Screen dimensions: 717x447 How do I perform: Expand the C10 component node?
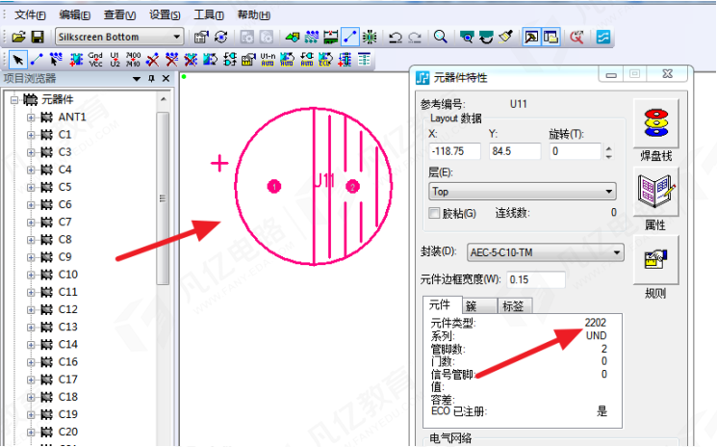(x=31, y=275)
